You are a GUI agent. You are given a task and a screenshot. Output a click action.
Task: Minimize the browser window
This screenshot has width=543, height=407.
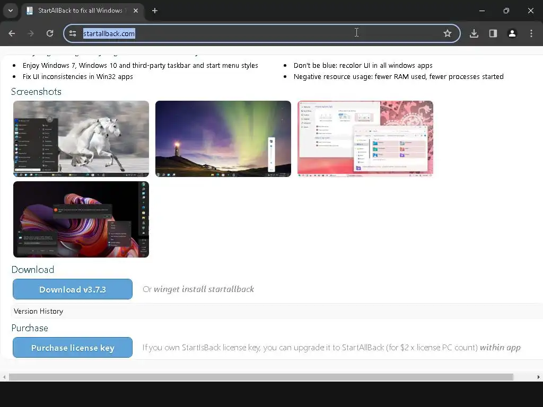(481, 11)
